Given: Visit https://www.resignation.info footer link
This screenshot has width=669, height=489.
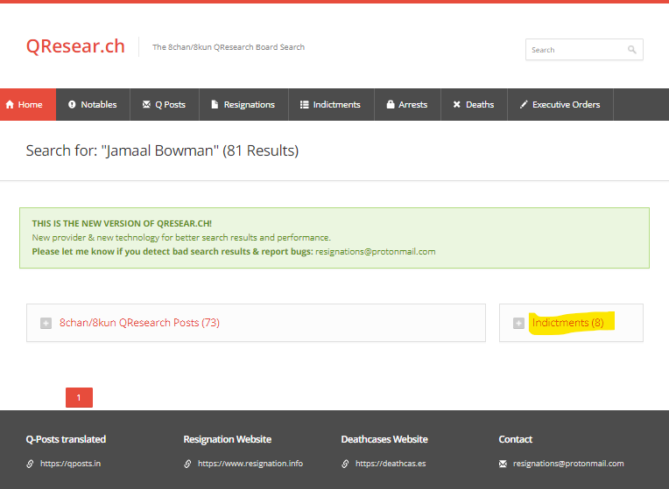Looking at the screenshot, I should pyautogui.click(x=250, y=464).
